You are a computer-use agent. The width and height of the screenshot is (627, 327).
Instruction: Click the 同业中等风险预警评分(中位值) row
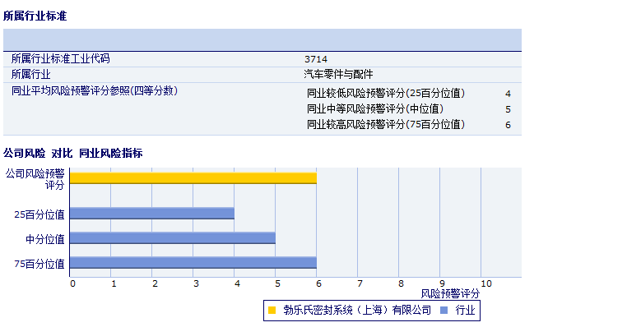(409, 109)
